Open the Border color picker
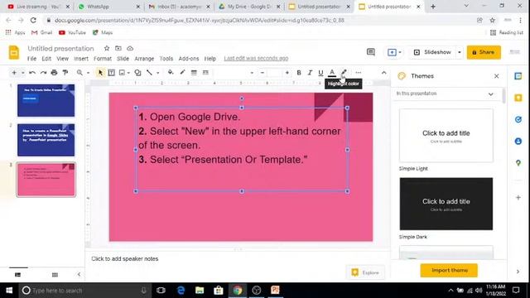 coord(182,72)
